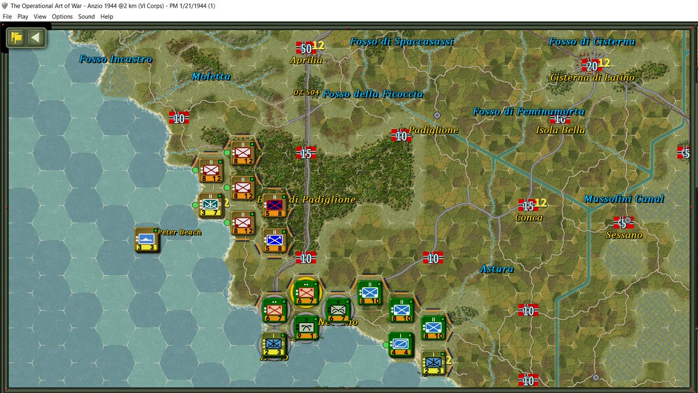Viewport: 698px width, 393px height.
Task: Click the Isola Bella town name
Action: tap(561, 130)
